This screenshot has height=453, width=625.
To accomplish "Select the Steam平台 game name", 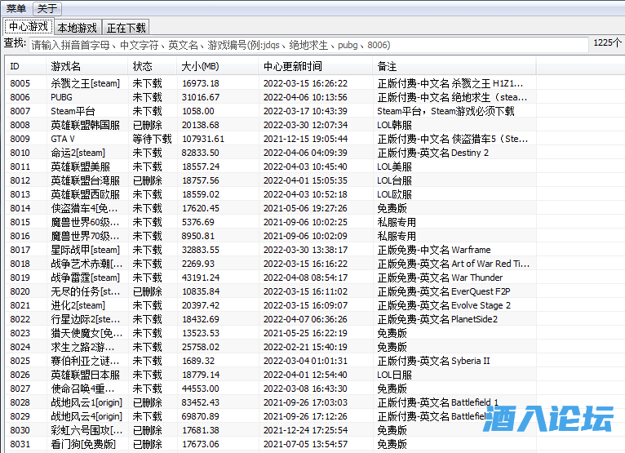I will tap(73, 111).
